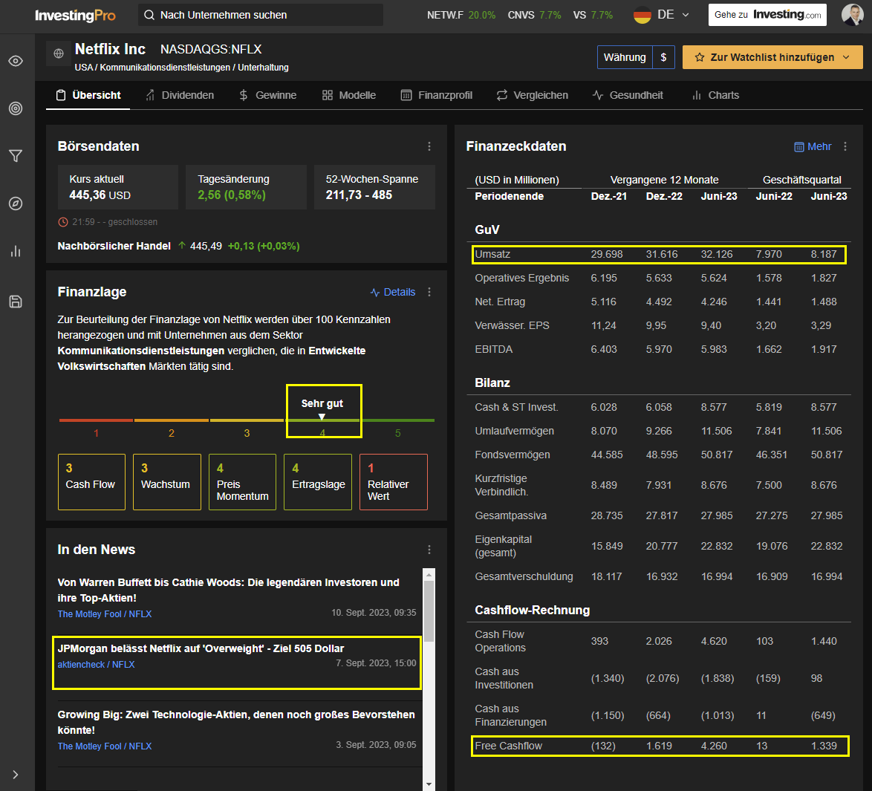Click the Umsatz row label

coord(492,254)
